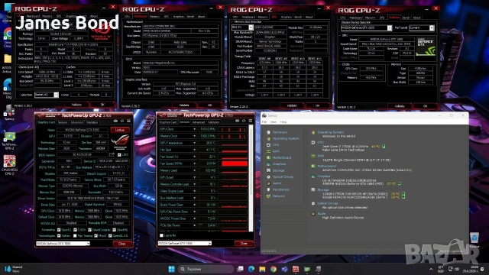489x275 pixels.
Task: Enable Log to file in GPU-Z Sensors
Action: [161, 235]
